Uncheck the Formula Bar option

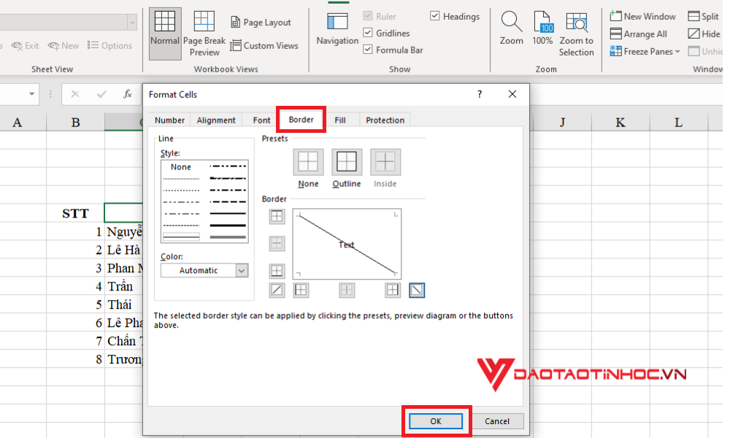tap(368, 50)
